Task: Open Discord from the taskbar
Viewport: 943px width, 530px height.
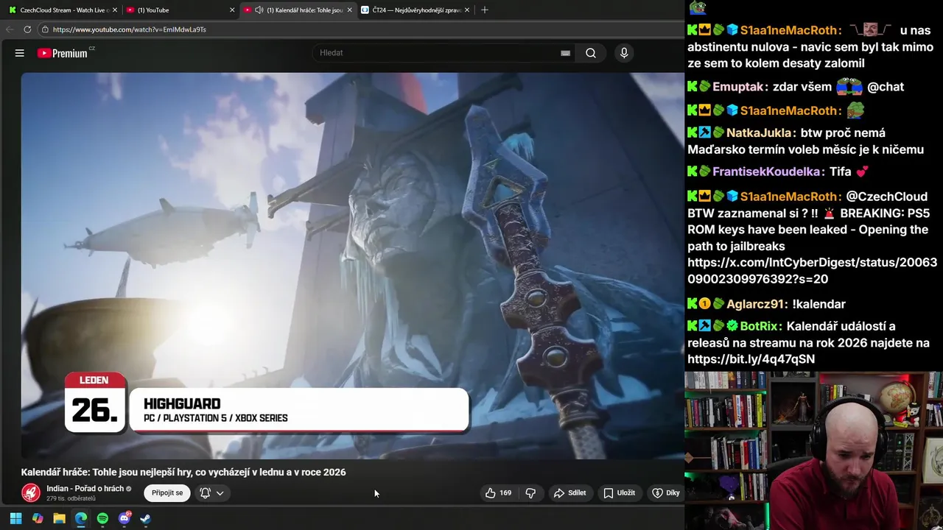Action: (x=125, y=518)
